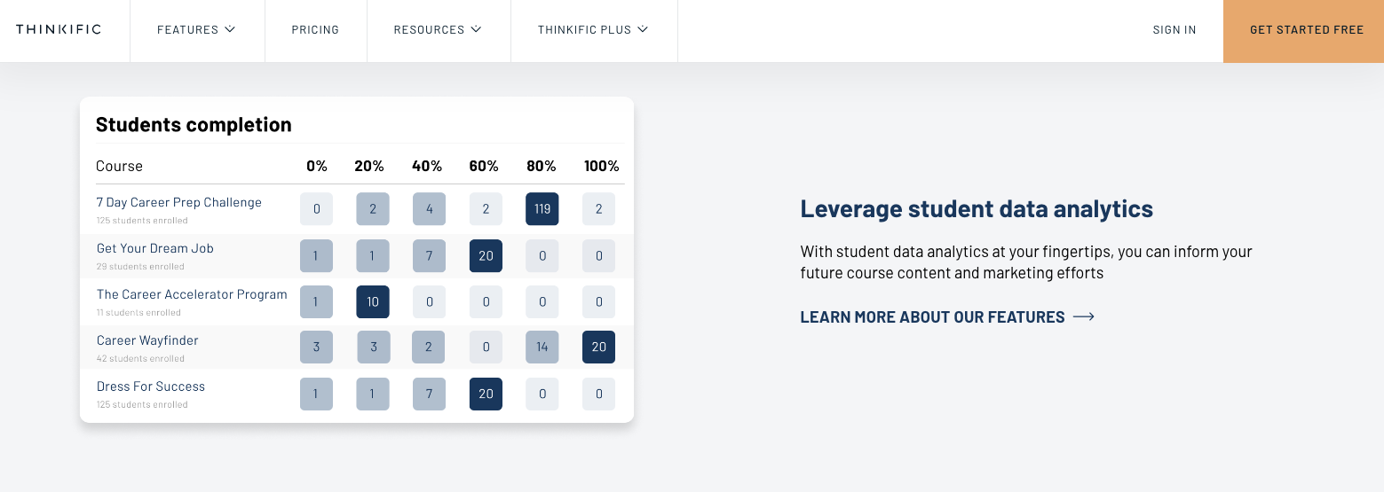Select the 14 cell in Career Wayfinder row
Viewport: 1384px width, 492px height.
click(542, 348)
